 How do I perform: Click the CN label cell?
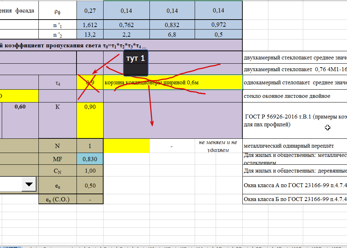click(58, 170)
